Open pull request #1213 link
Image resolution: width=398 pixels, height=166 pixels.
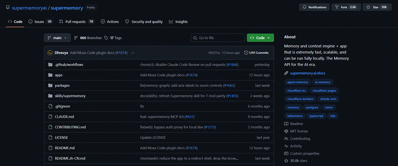(210, 127)
